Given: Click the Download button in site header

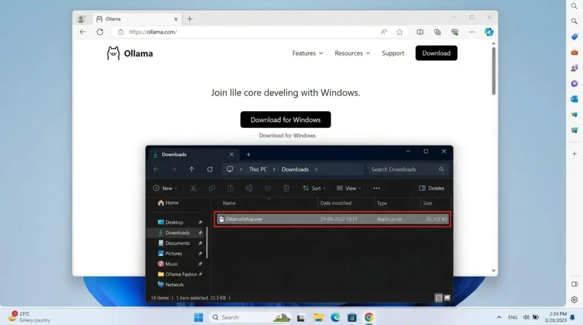Looking at the screenshot, I should point(436,53).
